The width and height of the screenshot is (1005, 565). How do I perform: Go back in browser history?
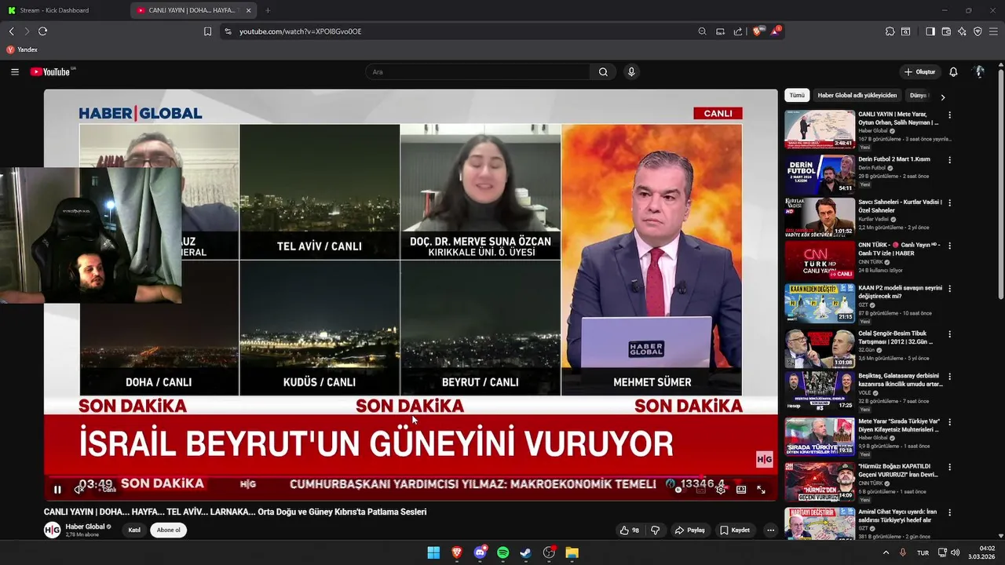tap(11, 31)
